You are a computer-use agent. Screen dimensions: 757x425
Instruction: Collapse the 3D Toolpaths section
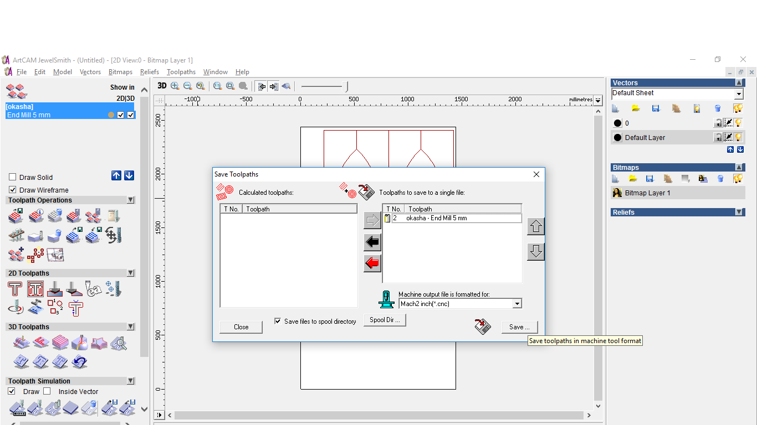[131, 327]
